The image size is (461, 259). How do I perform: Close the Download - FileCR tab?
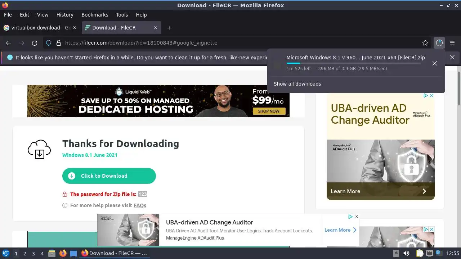[x=156, y=28]
